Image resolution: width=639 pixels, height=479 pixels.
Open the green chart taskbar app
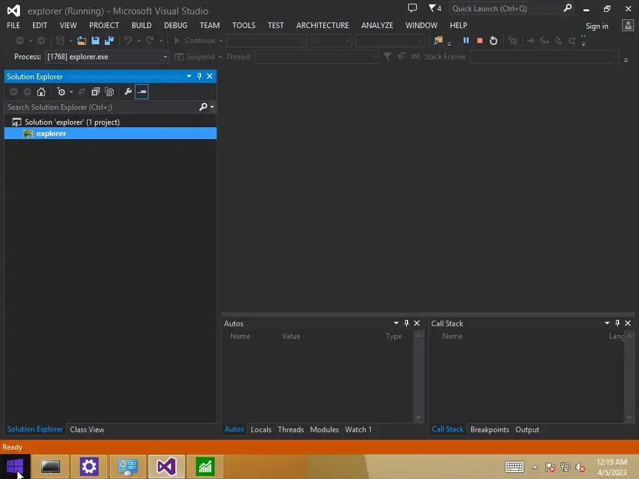point(205,467)
